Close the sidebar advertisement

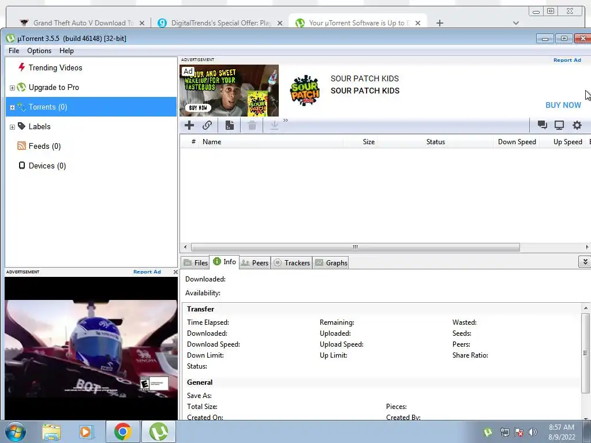(x=175, y=272)
